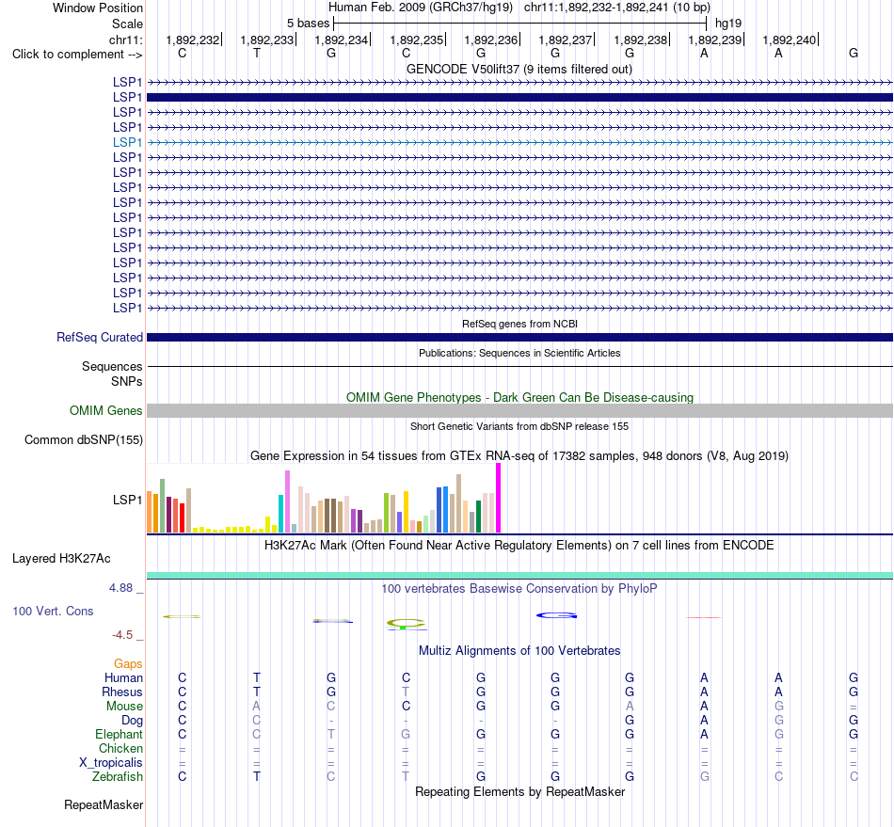This screenshot has width=894, height=827.
Task: Click 'RefSeq genes from NCBI' track title
Action: 519,324
